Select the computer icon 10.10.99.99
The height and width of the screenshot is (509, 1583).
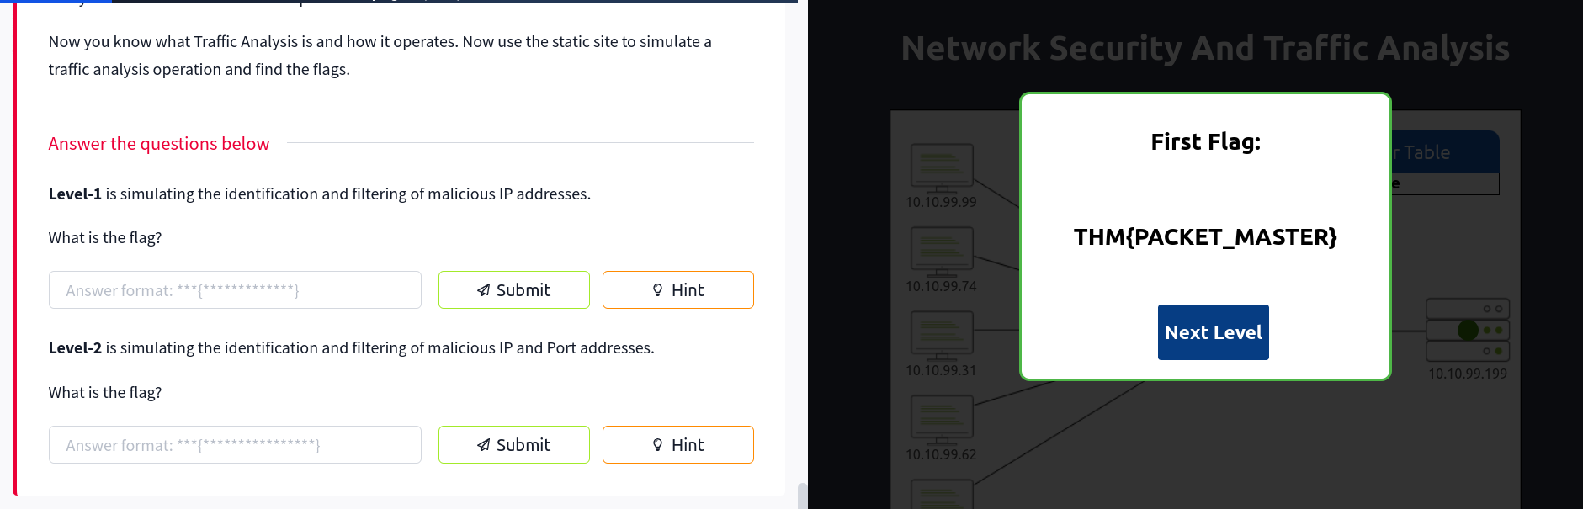(942, 167)
